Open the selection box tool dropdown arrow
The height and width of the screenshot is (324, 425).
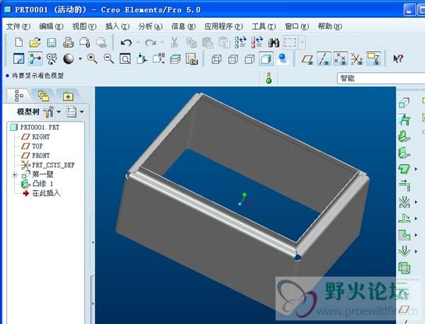click(302, 42)
